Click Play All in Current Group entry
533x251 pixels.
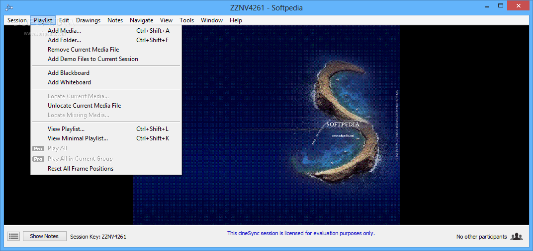(x=106, y=159)
